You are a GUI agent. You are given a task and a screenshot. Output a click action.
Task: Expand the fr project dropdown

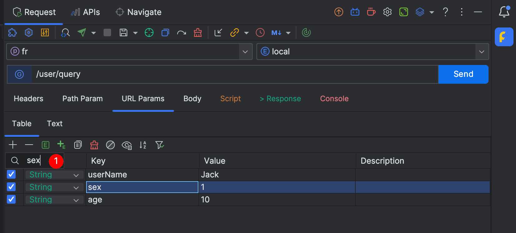[x=245, y=52]
